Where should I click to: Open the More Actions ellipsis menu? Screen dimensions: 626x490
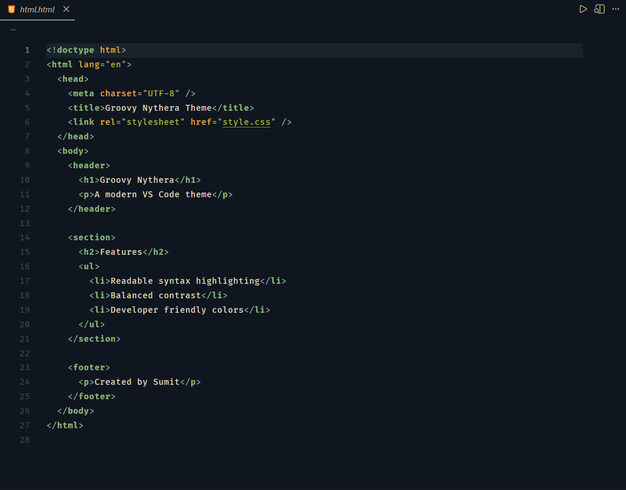615,9
